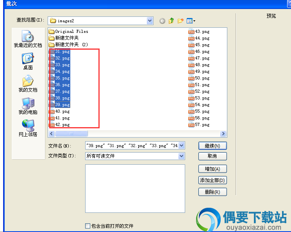Viewport: 291px width, 232px height.
Task: Select file 56.png icon
Action: pyautogui.click(x=191, y=118)
